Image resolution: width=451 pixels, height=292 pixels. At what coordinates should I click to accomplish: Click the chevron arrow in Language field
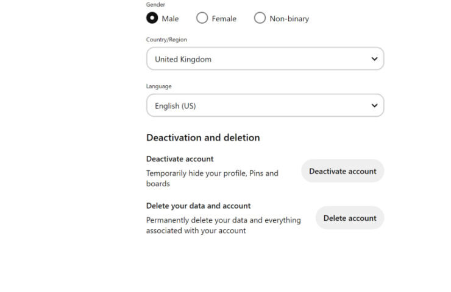pyautogui.click(x=374, y=105)
